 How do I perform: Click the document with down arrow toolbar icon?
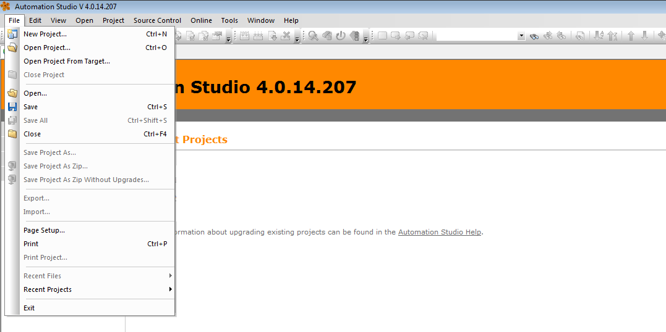click(273, 36)
